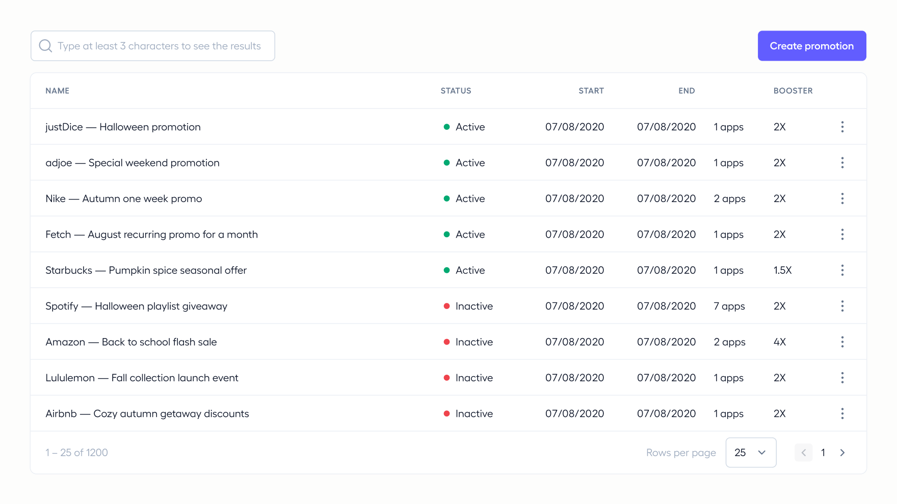Go to the next page arrow

tap(842, 453)
